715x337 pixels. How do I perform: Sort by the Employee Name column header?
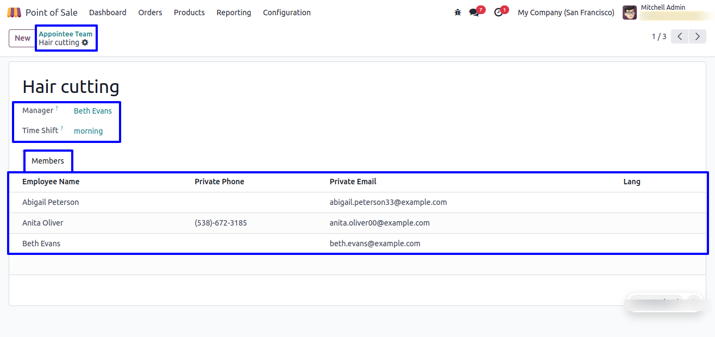51,182
